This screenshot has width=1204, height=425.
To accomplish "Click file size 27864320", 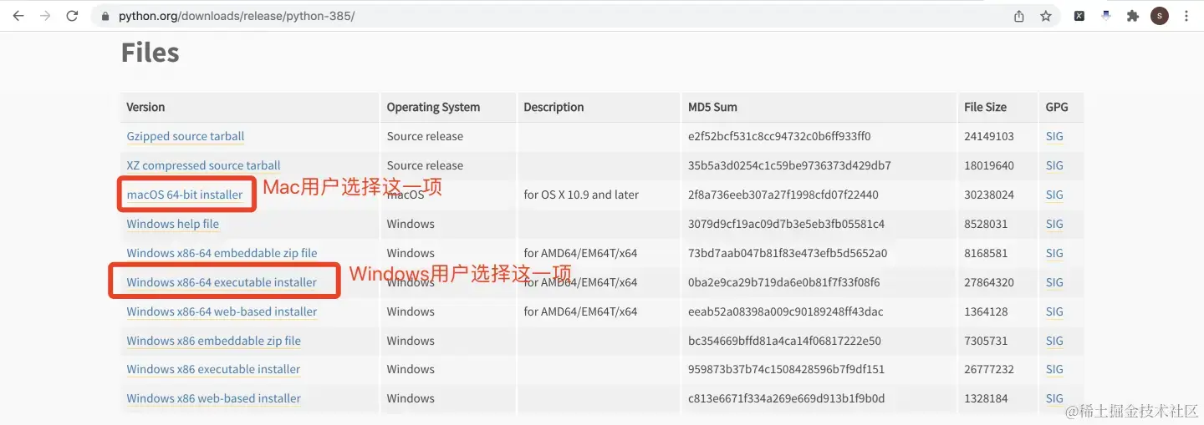I will coord(989,282).
